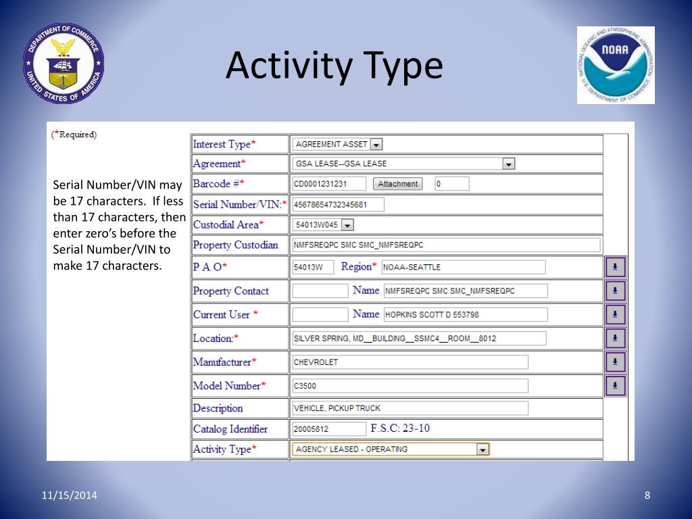Click the Custodial Area label
The width and height of the screenshot is (692, 519).
(228, 224)
